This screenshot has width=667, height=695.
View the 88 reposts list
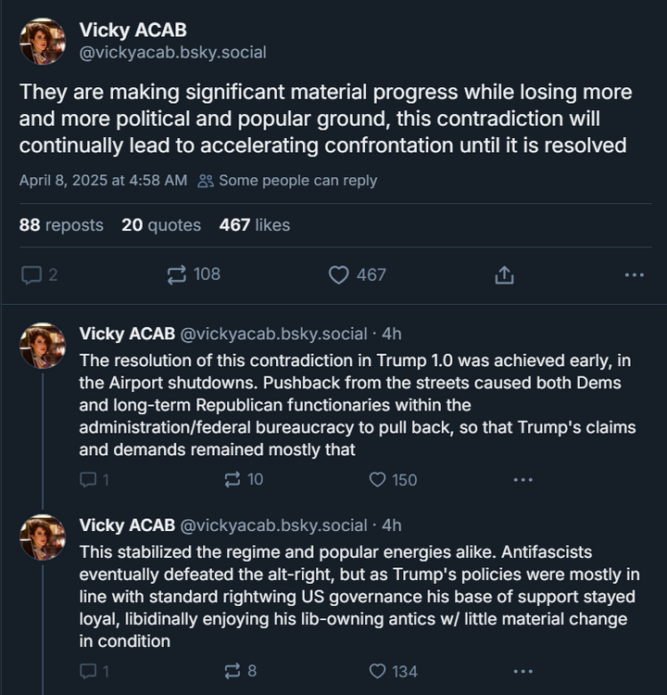pyautogui.click(x=61, y=225)
